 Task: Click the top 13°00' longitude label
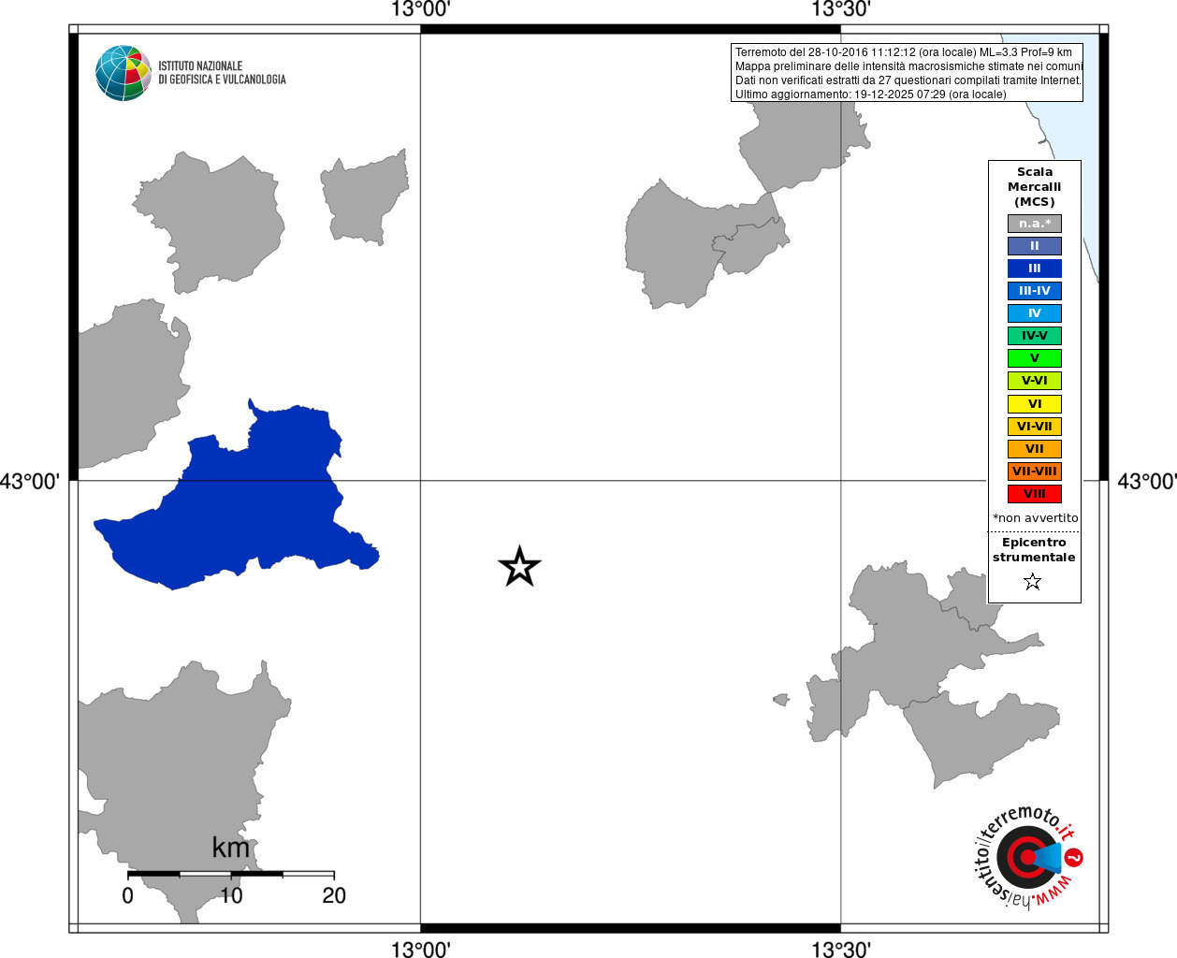click(420, 10)
